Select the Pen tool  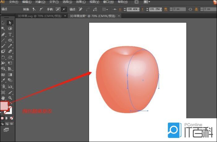(3, 34)
